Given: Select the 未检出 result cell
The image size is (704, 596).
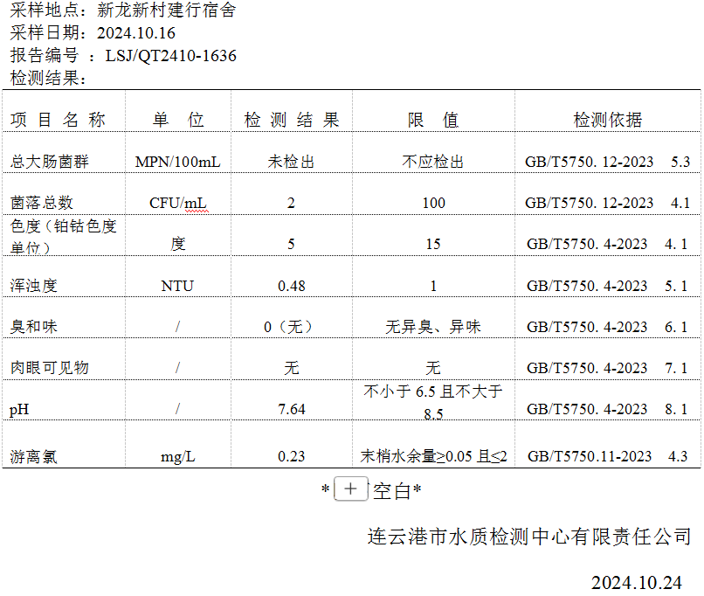Looking at the screenshot, I should click(291, 162).
